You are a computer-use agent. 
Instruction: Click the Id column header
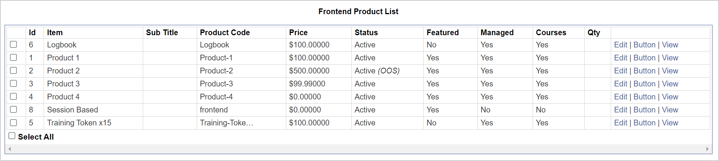point(32,33)
